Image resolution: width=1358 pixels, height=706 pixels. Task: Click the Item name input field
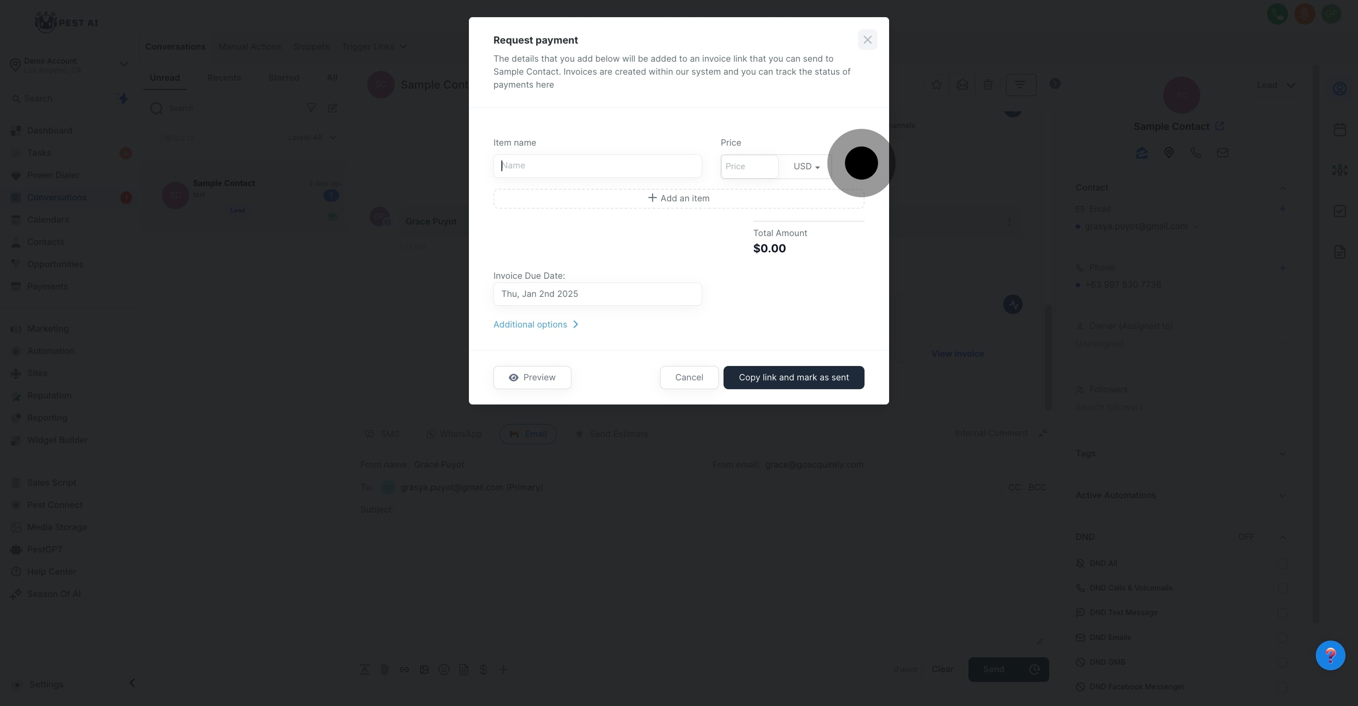coord(597,166)
